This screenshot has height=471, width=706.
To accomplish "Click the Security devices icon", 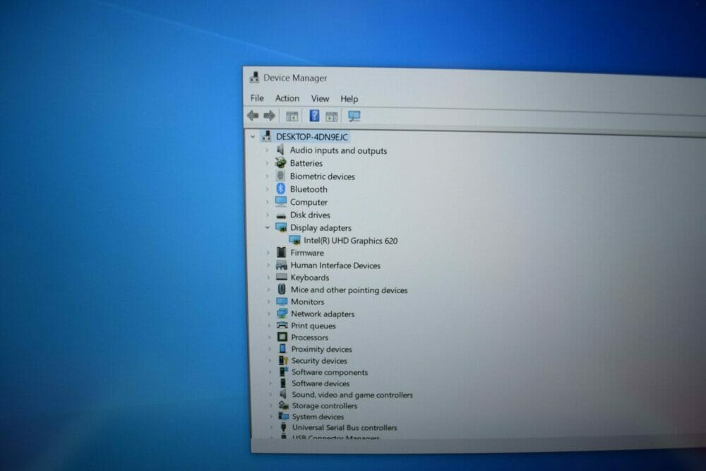I will [283, 360].
